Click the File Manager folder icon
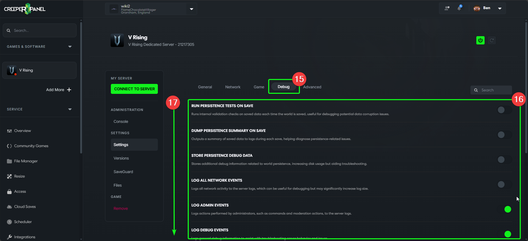 coord(9,161)
